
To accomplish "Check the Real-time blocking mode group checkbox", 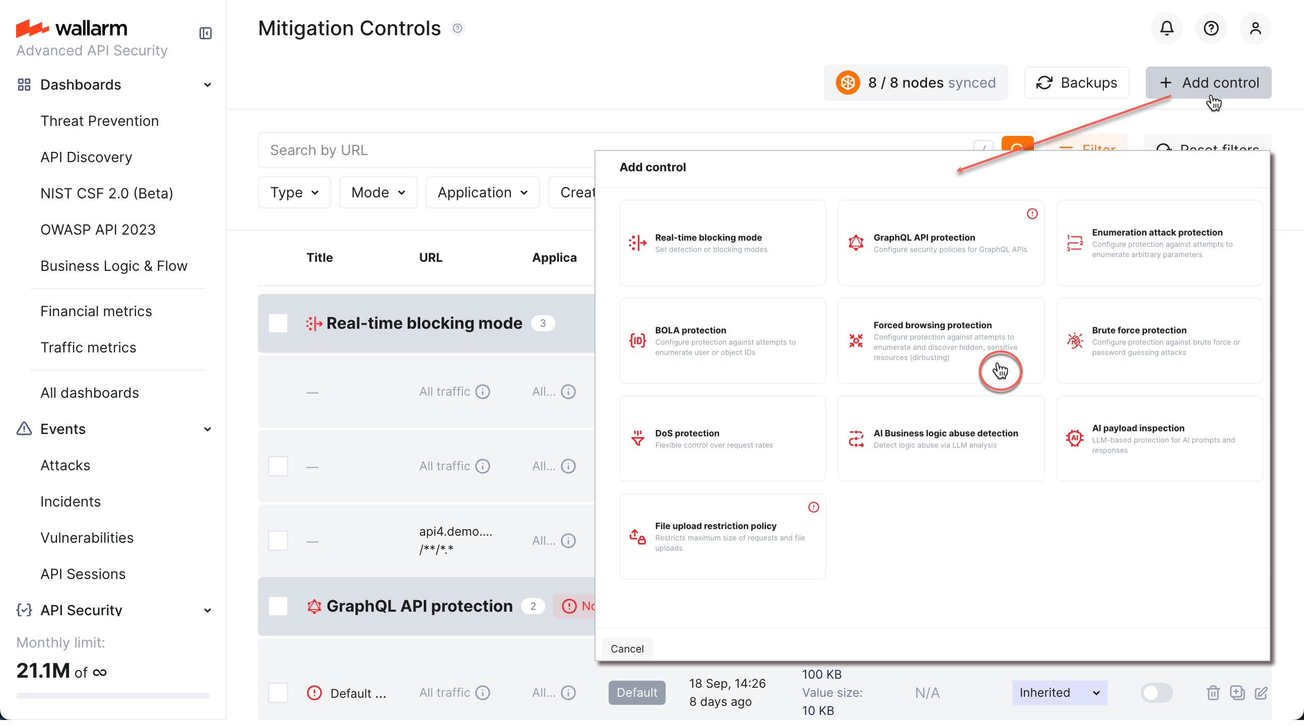I will point(278,323).
